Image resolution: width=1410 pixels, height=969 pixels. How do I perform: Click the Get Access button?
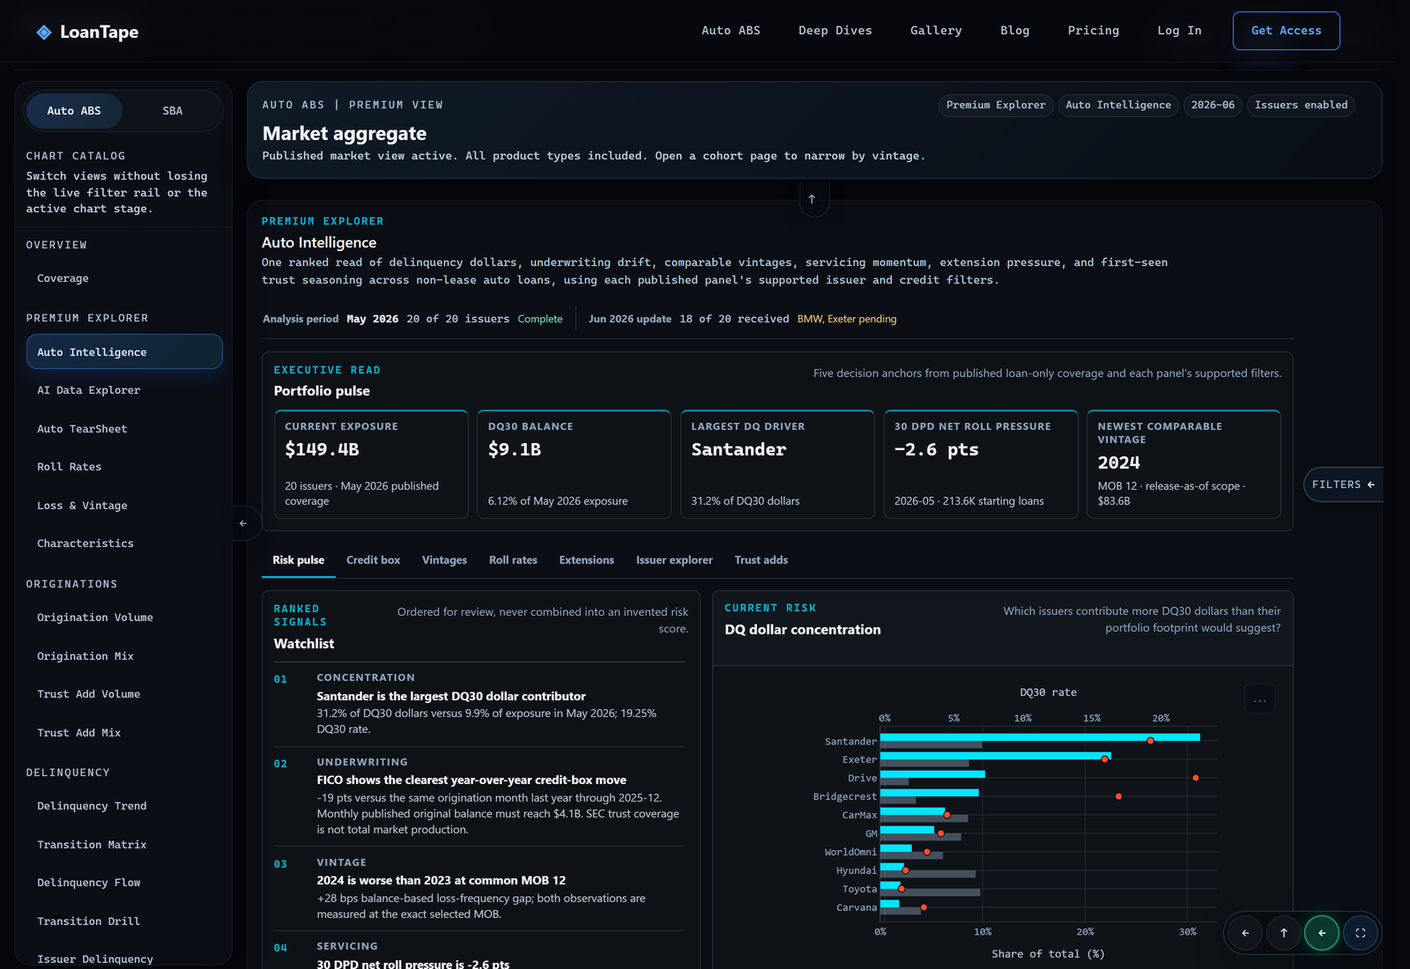pyautogui.click(x=1286, y=31)
